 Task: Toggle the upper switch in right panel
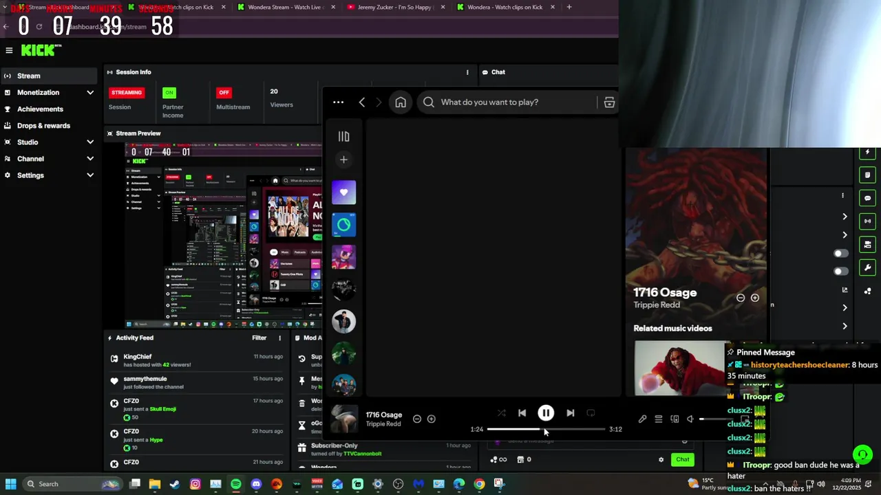(841, 254)
